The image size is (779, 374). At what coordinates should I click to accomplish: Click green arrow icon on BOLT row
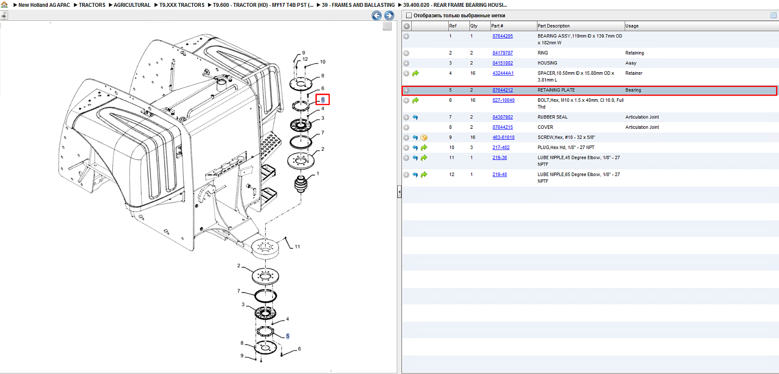(415, 100)
